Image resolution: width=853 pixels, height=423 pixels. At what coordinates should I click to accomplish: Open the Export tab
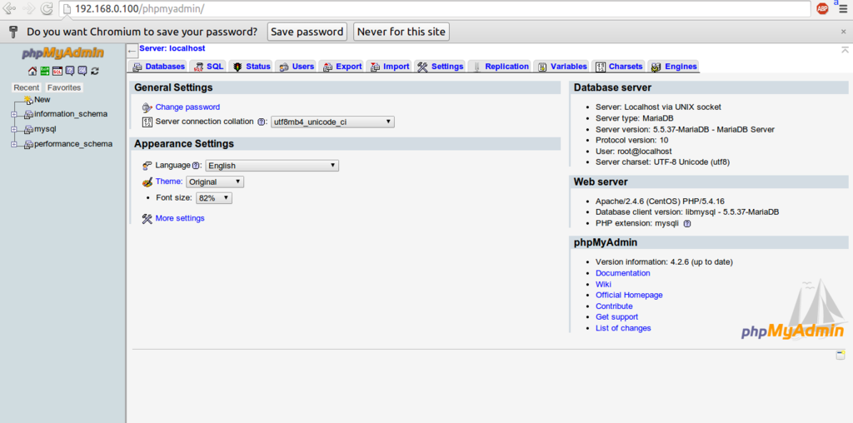[x=342, y=67]
